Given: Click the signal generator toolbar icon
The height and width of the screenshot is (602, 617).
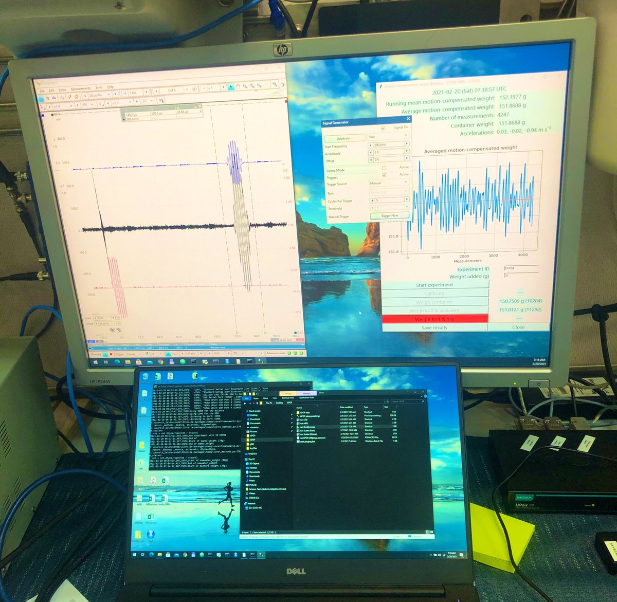Looking at the screenshot, I should point(161,100).
